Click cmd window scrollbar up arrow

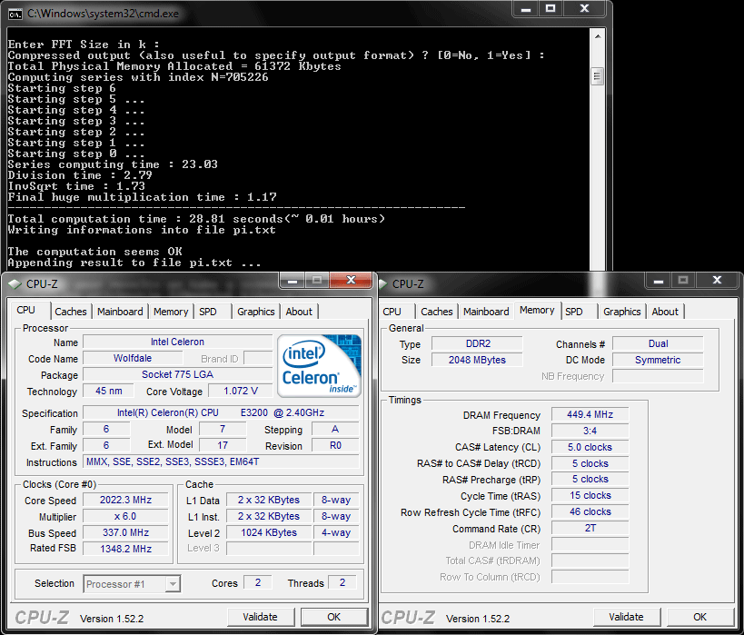click(x=598, y=36)
